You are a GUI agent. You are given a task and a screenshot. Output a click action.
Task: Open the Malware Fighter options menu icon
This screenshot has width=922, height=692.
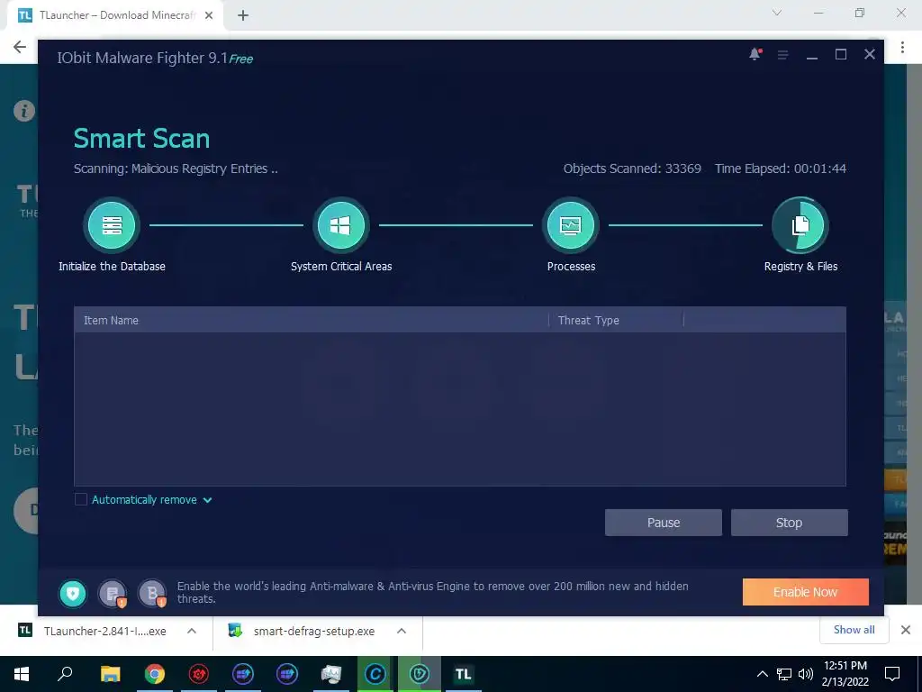782,55
